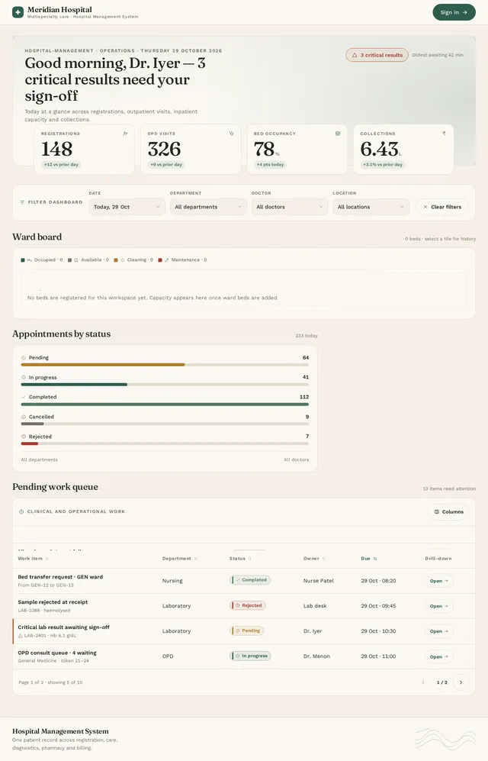Click the 'Nurse Patel' owner cell
Screen dimensions: 488x761
(x=319, y=580)
